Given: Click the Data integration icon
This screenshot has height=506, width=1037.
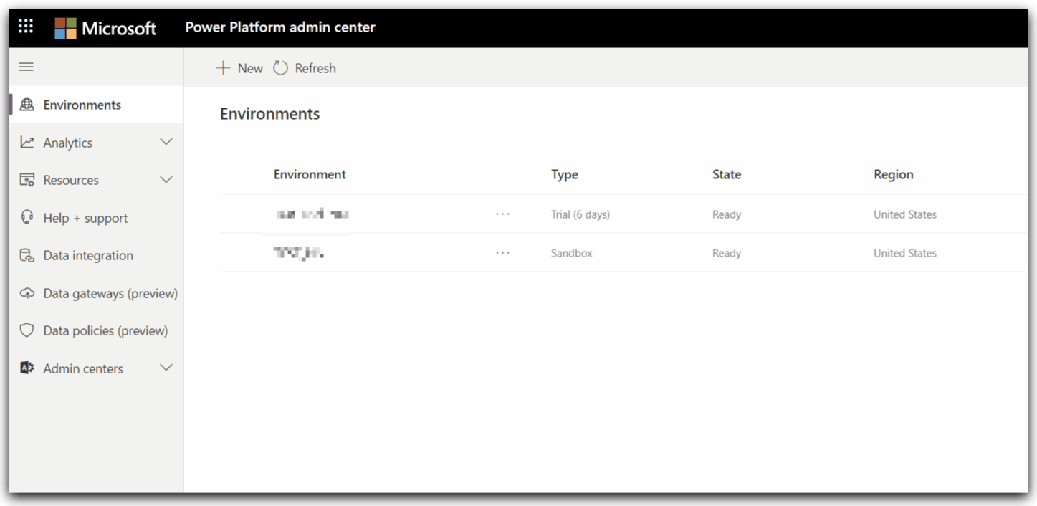Looking at the screenshot, I should 27,255.
